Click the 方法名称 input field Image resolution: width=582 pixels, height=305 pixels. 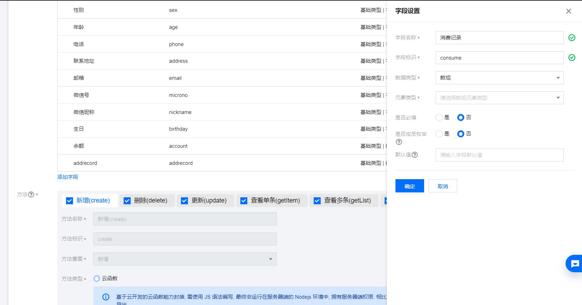pos(185,219)
